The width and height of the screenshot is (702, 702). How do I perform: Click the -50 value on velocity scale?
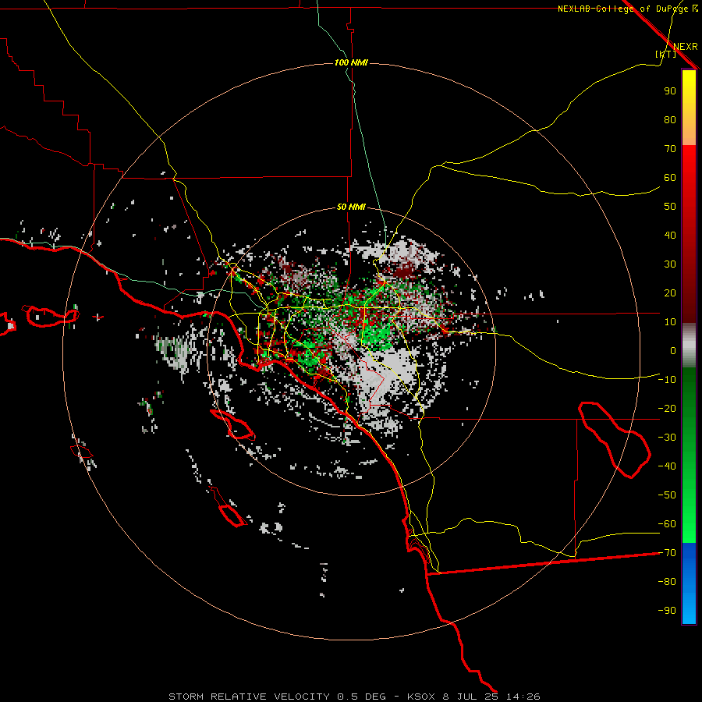[667, 495]
